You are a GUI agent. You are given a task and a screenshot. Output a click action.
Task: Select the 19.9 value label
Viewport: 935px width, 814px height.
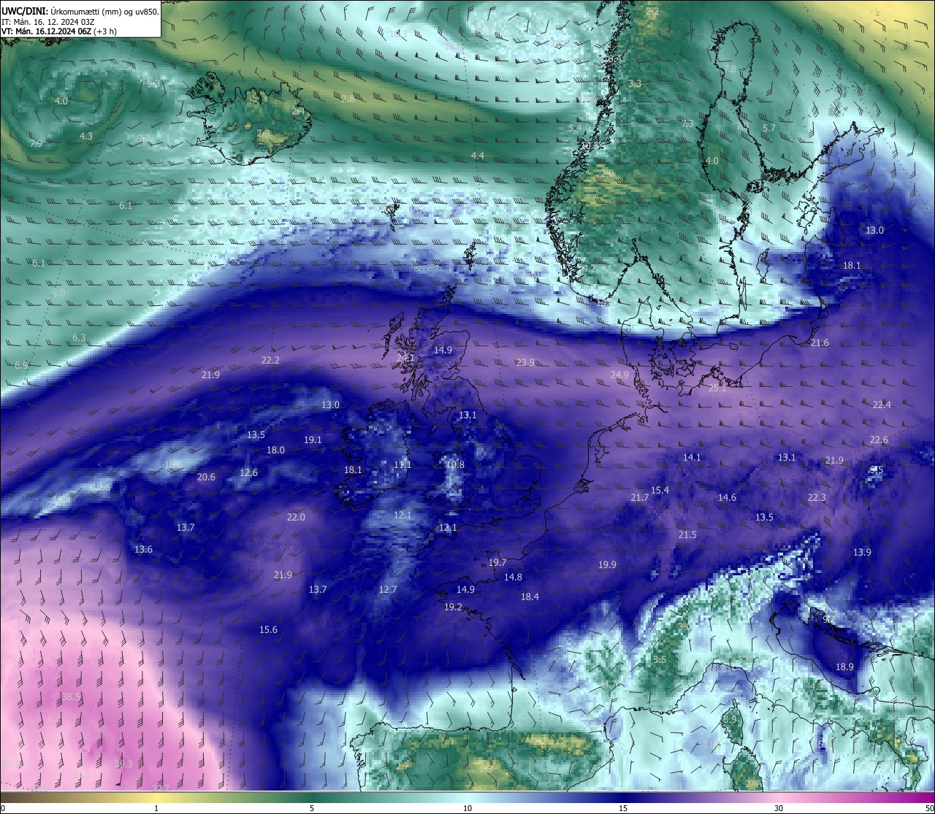point(607,564)
